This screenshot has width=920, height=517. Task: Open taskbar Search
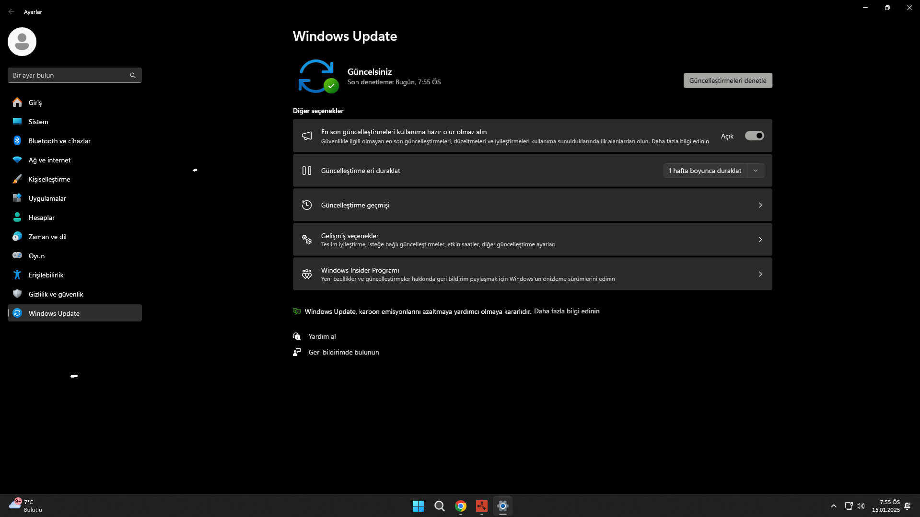tap(439, 506)
